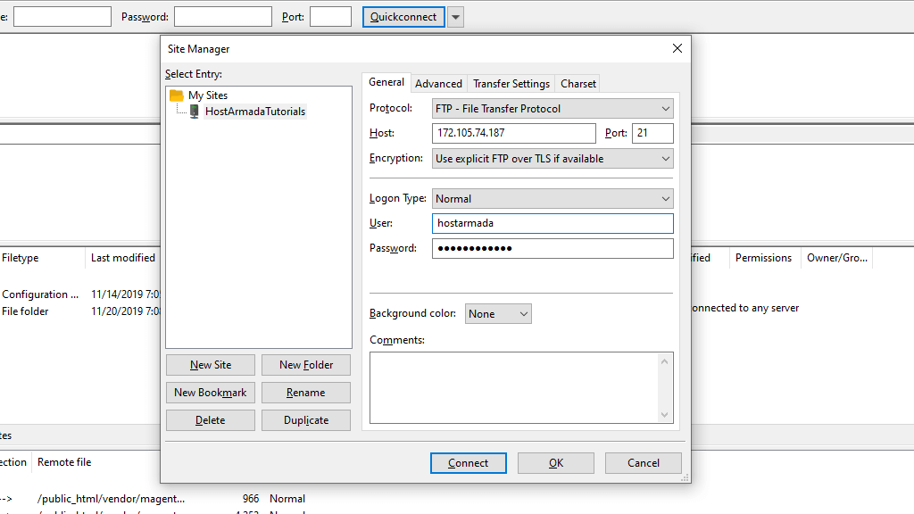This screenshot has height=514, width=914.
Task: Click the Duplicate button
Action: tap(306, 420)
